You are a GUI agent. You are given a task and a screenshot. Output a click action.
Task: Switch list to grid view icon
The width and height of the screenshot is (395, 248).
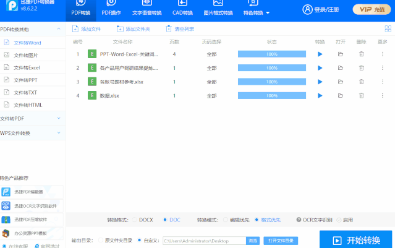388,28
